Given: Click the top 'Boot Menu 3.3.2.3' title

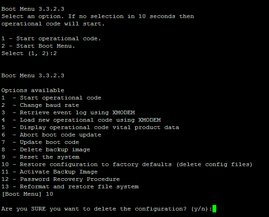Looking at the screenshot, I should (33, 9).
